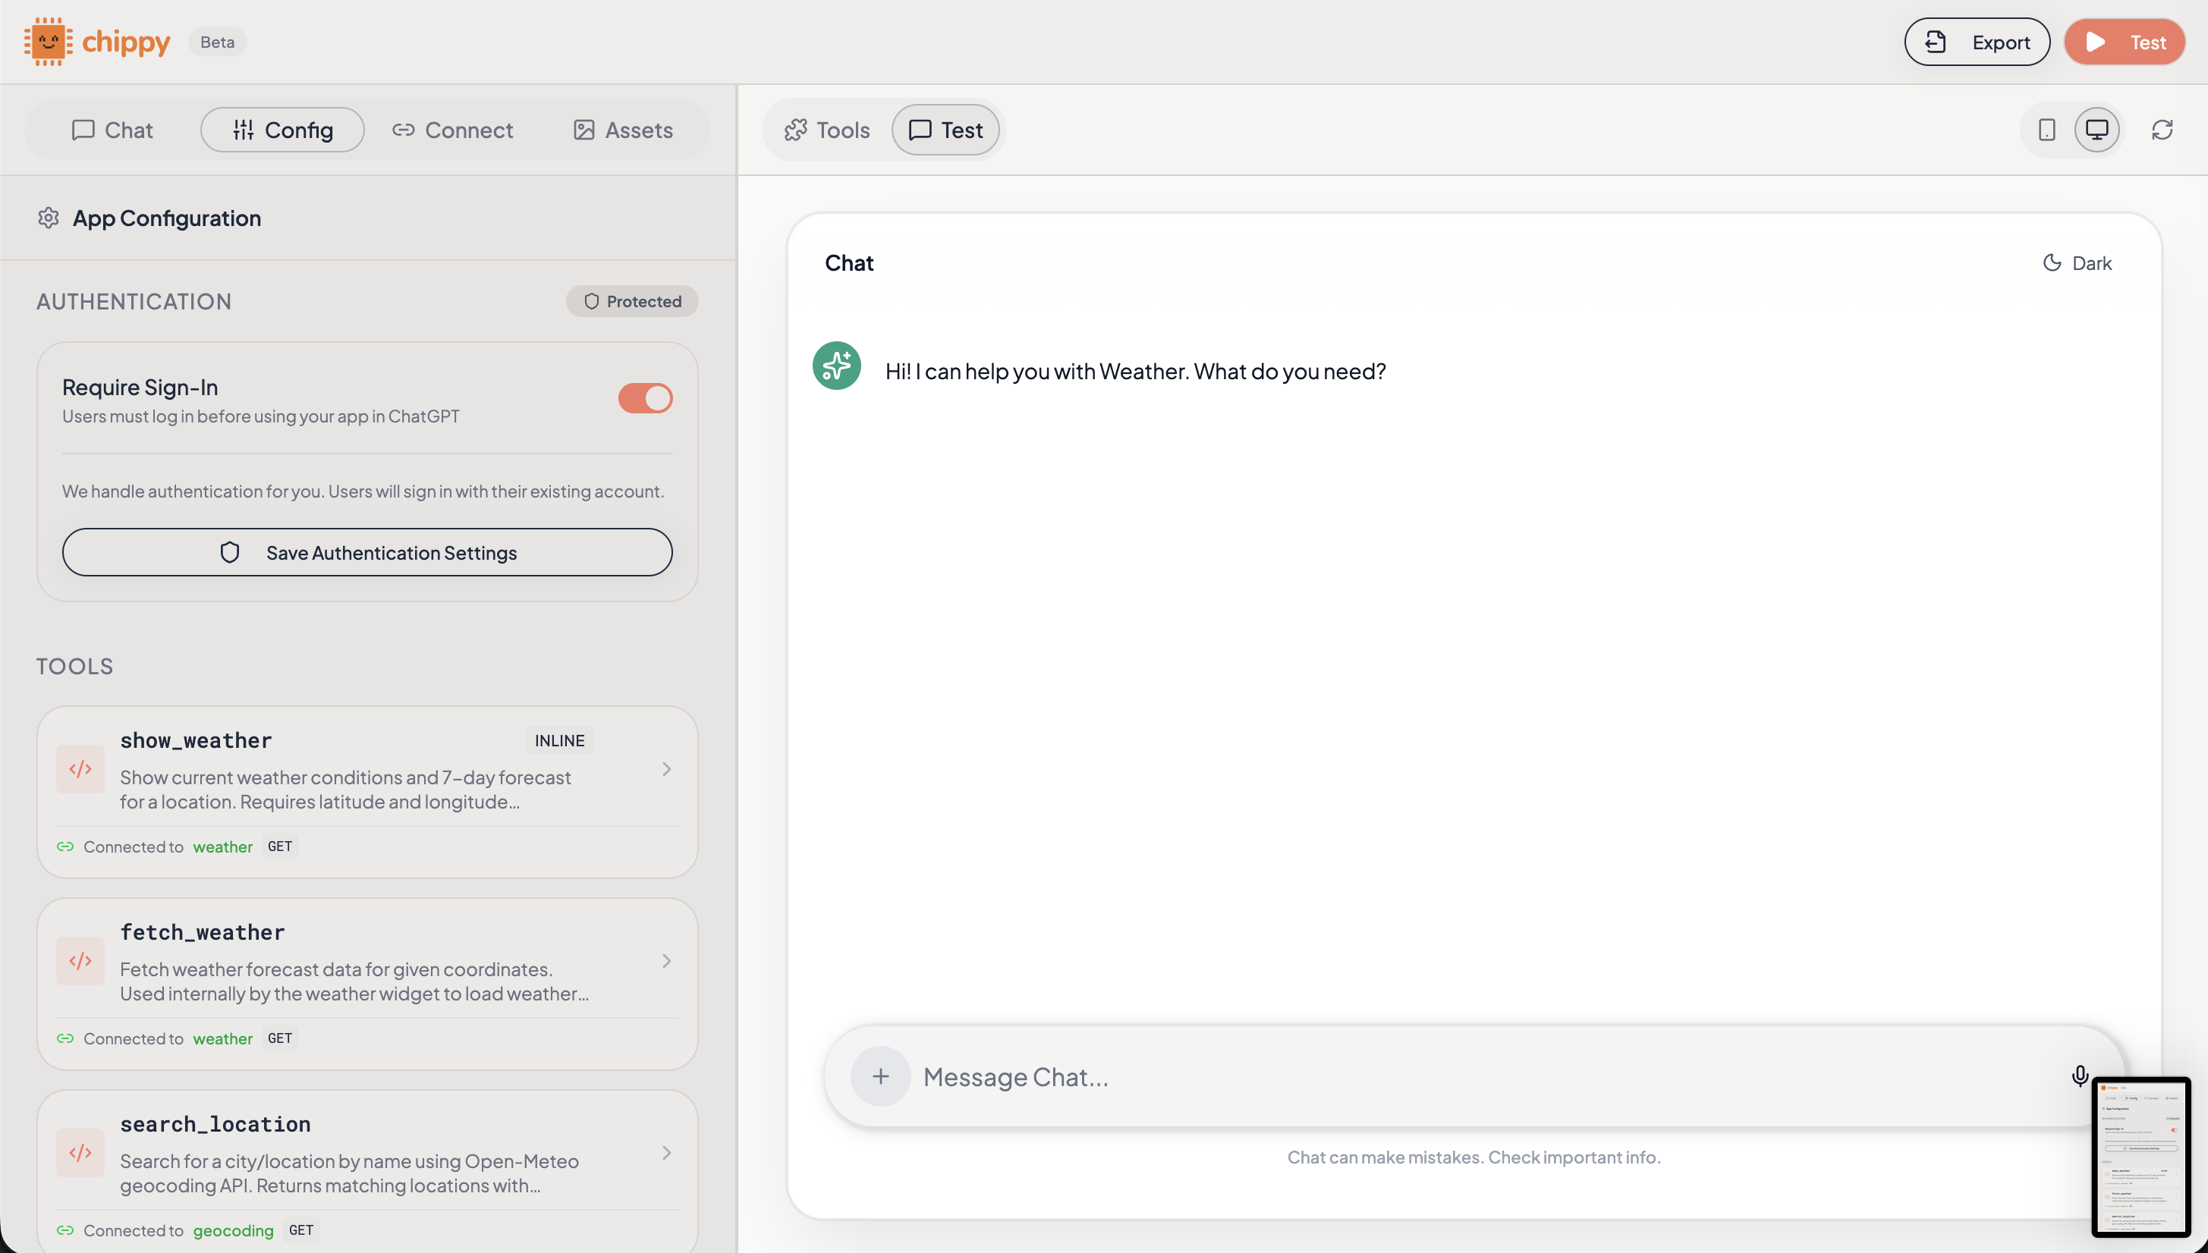Switch chat preview to Dark mode
The width and height of the screenshot is (2208, 1253).
pos(2077,263)
